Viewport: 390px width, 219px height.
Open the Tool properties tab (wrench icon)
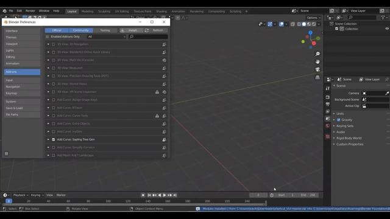(x=328, y=88)
